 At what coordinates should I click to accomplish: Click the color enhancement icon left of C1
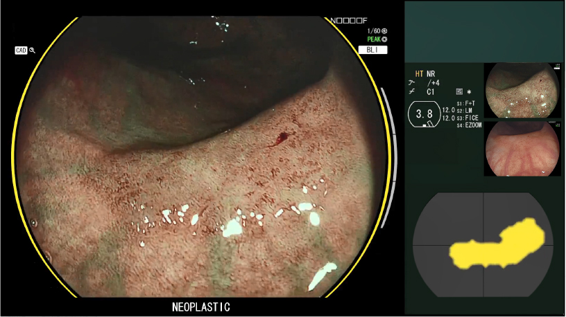(x=411, y=92)
